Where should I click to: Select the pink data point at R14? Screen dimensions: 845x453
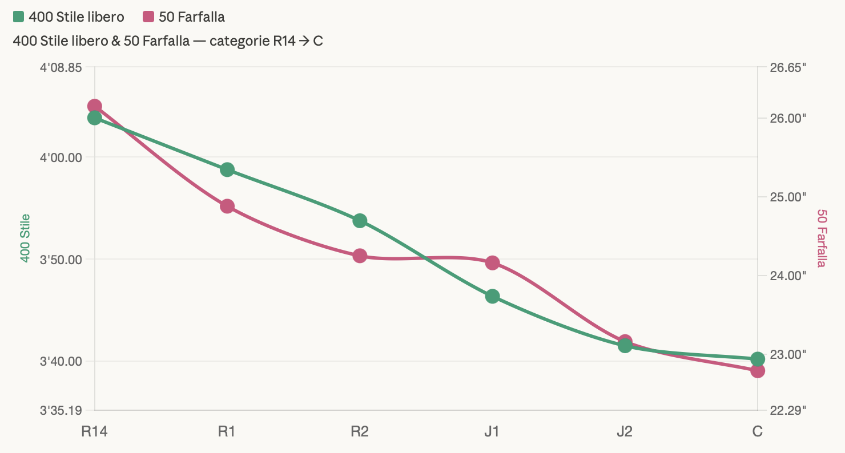click(x=95, y=106)
